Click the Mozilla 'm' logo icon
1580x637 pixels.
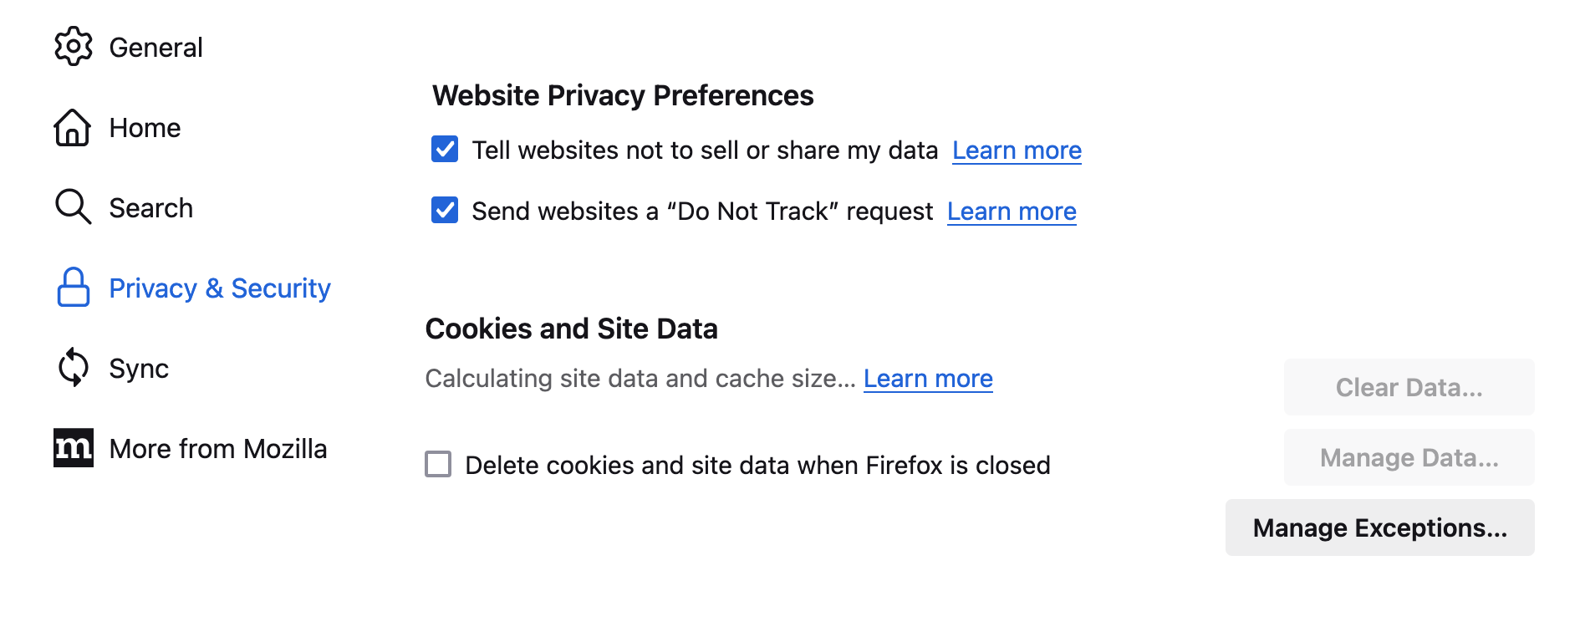[x=74, y=448]
